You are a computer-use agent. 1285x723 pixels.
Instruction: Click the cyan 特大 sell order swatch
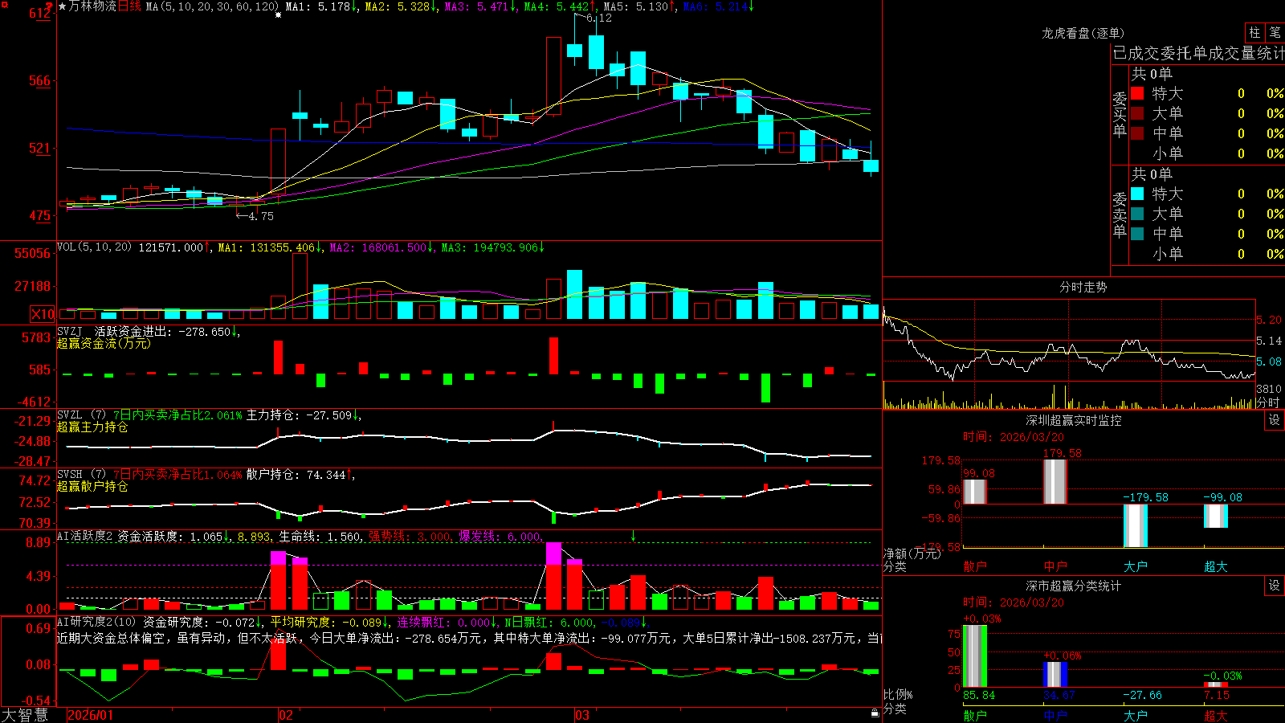(x=1137, y=194)
